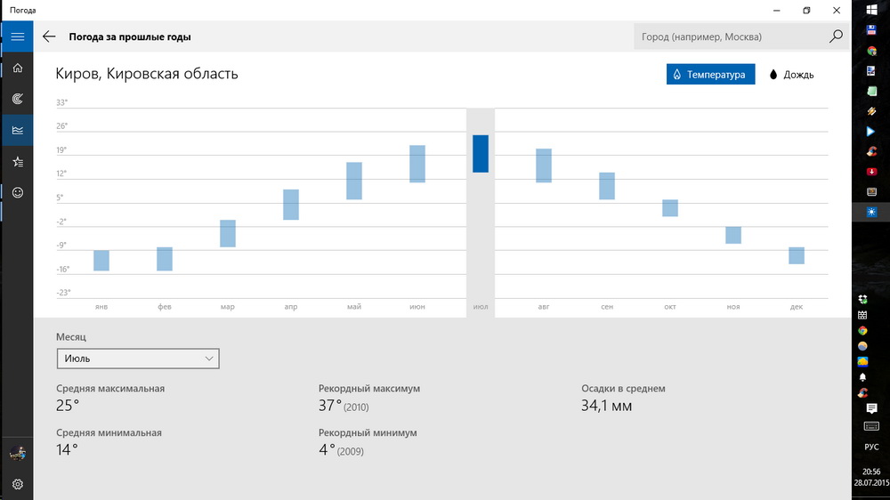Image resolution: width=890 pixels, height=500 pixels.
Task: Open Historical Weather chart icon in sidebar
Action: point(17,131)
